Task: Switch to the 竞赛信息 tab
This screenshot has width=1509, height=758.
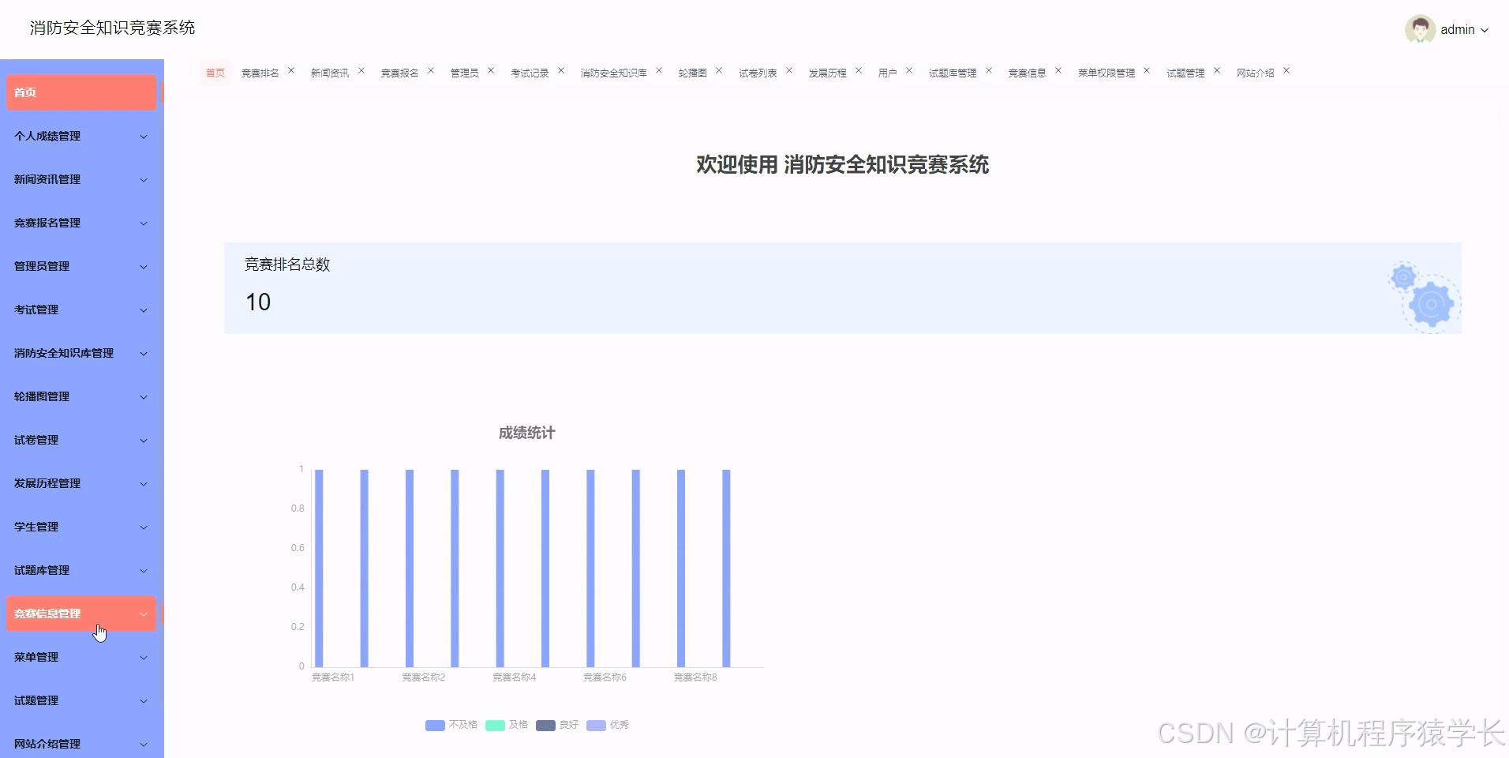Action: click(x=1027, y=73)
